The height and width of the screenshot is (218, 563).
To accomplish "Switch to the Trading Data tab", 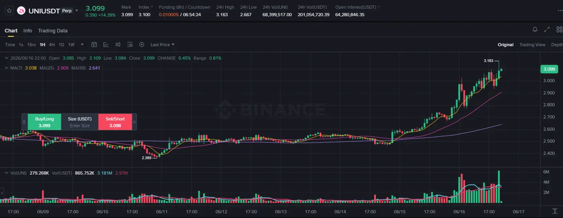I will click(x=53, y=31).
